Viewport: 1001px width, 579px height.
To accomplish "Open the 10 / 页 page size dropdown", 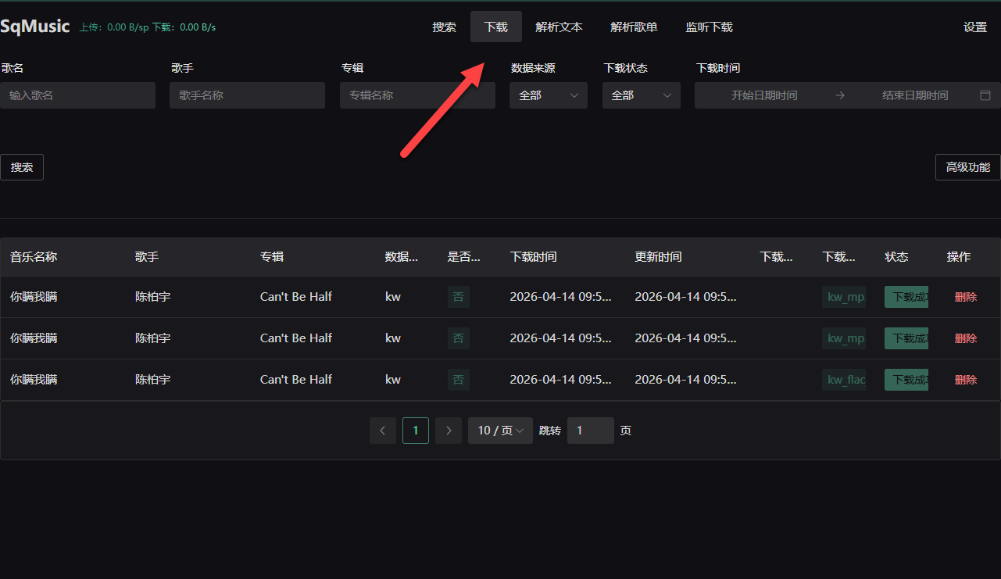I will point(501,431).
